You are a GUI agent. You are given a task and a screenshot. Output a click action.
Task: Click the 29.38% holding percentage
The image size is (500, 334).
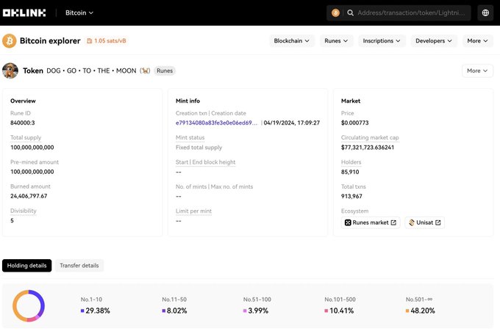(x=98, y=311)
